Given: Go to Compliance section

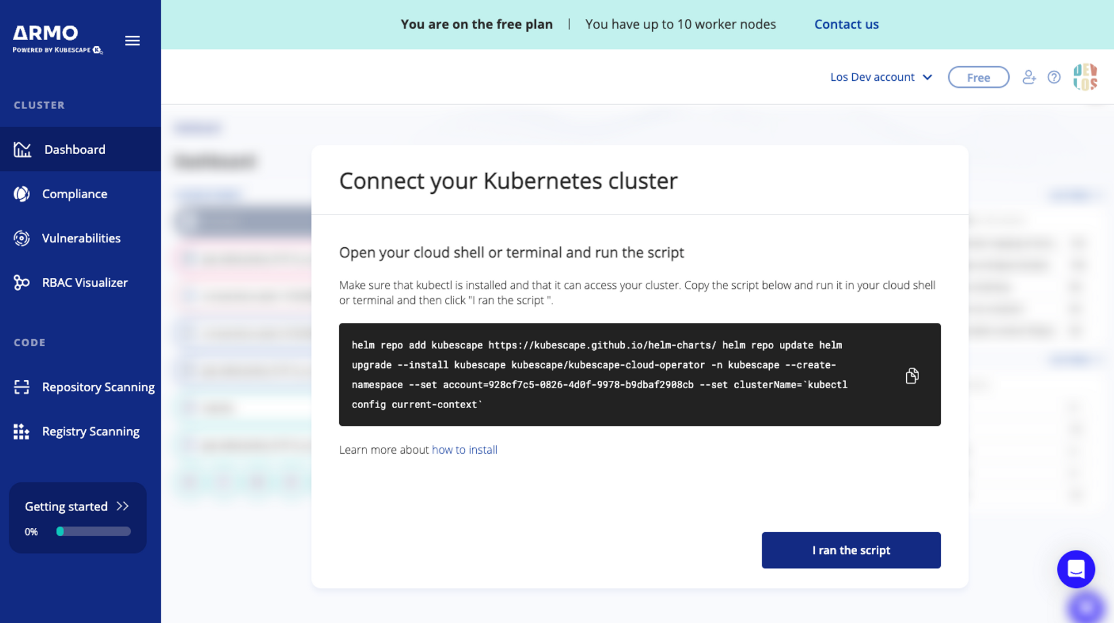Looking at the screenshot, I should 75,194.
